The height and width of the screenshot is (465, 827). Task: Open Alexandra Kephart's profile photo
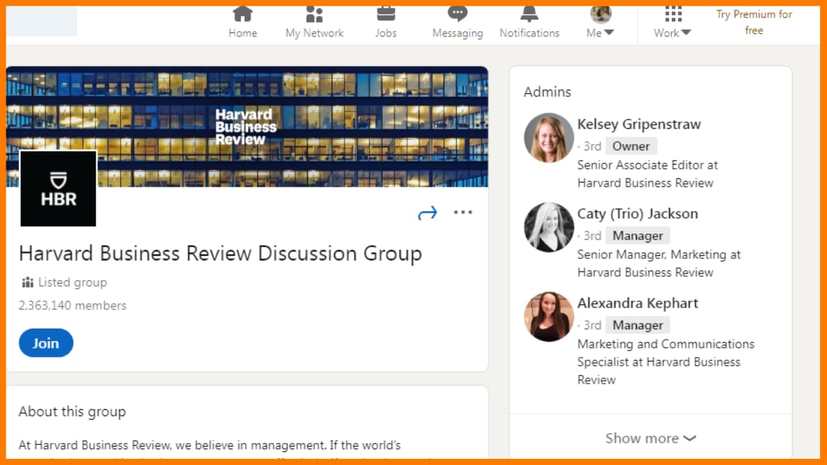pos(549,317)
